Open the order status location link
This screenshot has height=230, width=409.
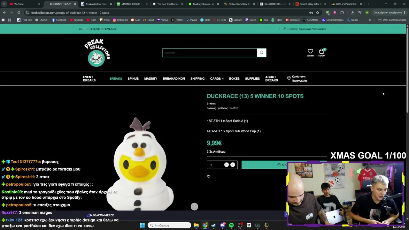pyautogui.click(x=297, y=79)
